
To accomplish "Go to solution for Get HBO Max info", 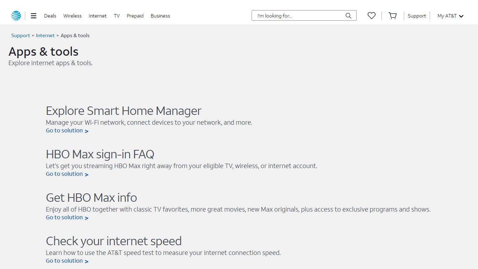I will (x=67, y=218).
